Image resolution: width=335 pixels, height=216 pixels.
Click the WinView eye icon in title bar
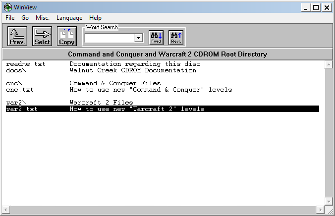(8, 7)
